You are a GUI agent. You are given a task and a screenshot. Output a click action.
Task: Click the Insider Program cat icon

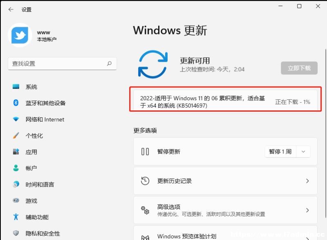pos(145,238)
